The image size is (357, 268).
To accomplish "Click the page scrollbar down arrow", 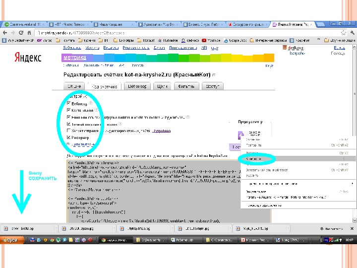I will coord(354,220).
